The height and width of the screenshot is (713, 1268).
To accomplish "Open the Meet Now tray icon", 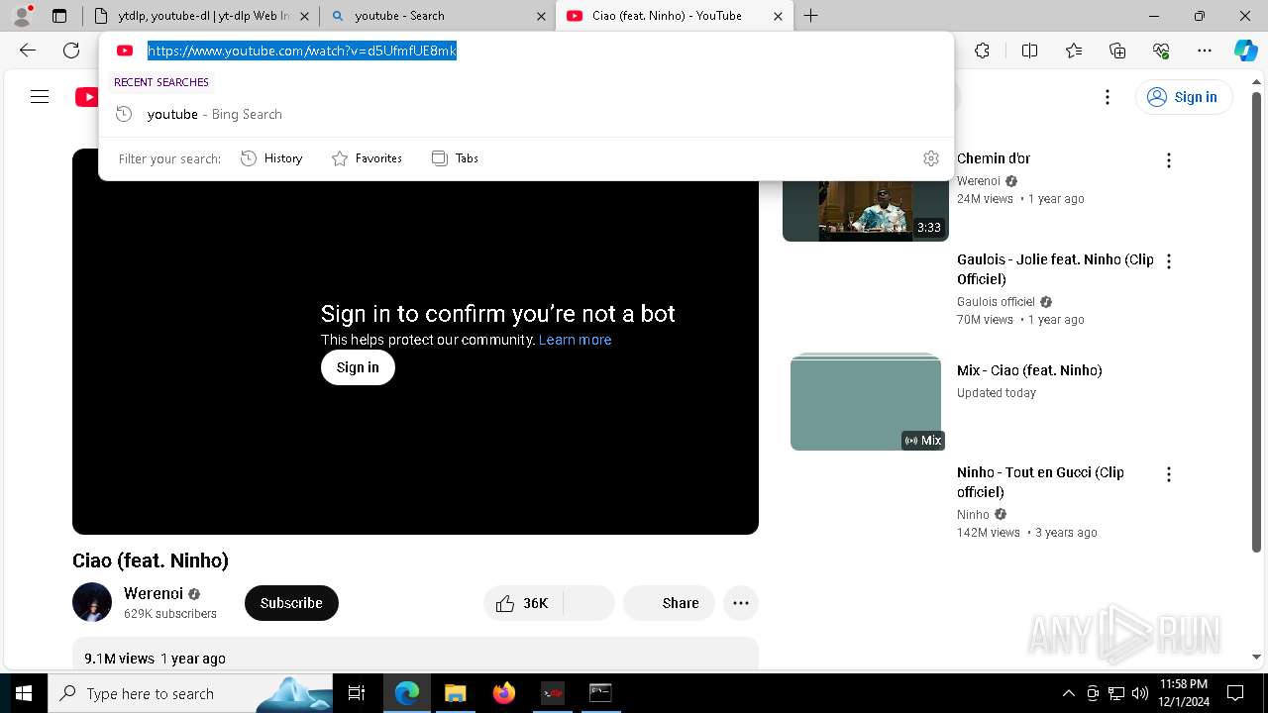I will click(x=1093, y=693).
